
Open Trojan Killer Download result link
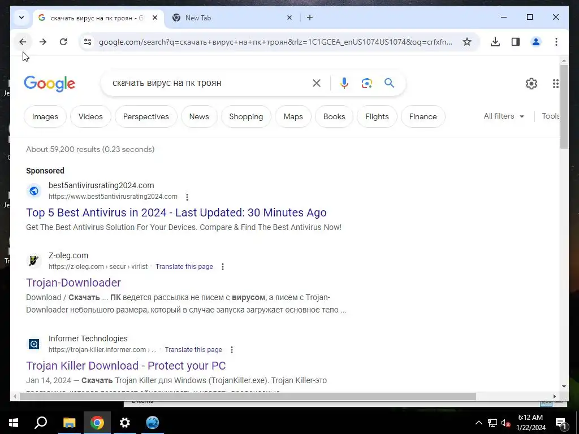(x=126, y=366)
